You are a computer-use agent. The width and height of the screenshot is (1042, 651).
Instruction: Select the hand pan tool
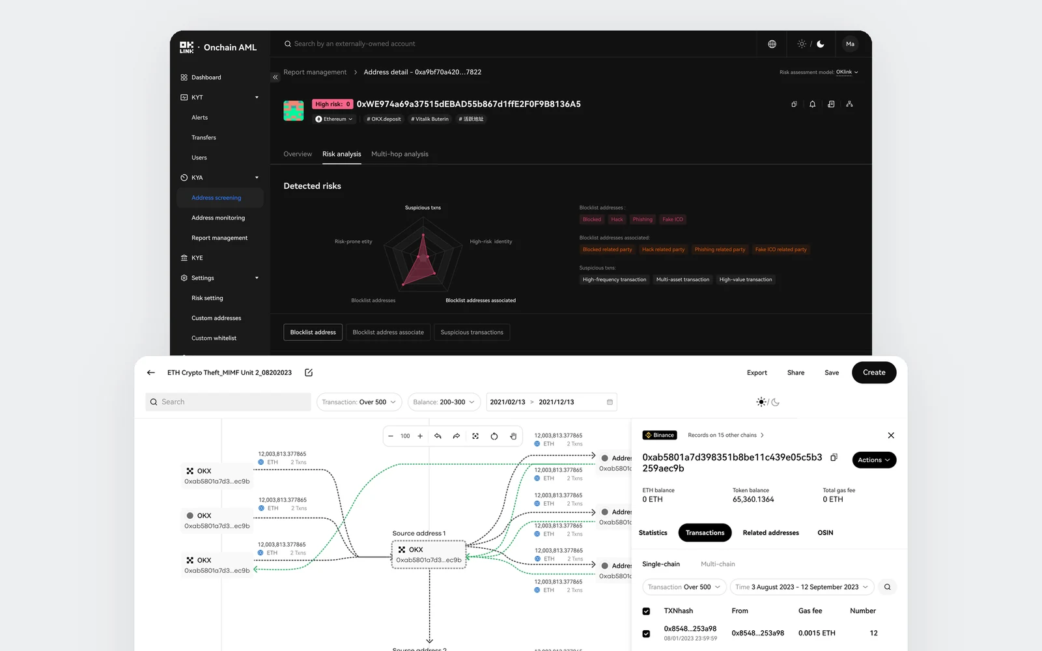point(513,436)
